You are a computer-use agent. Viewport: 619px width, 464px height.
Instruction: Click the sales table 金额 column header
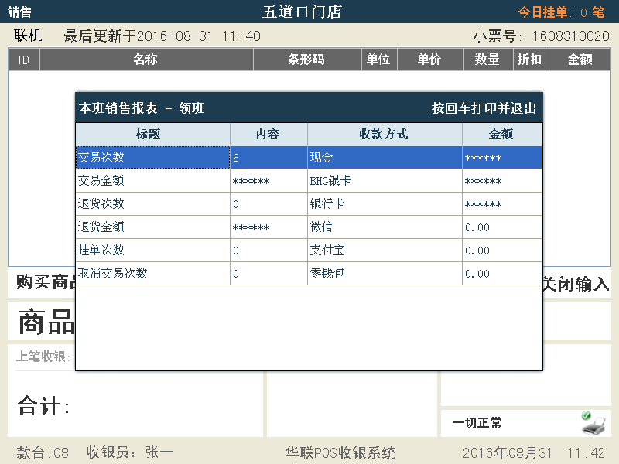click(580, 60)
